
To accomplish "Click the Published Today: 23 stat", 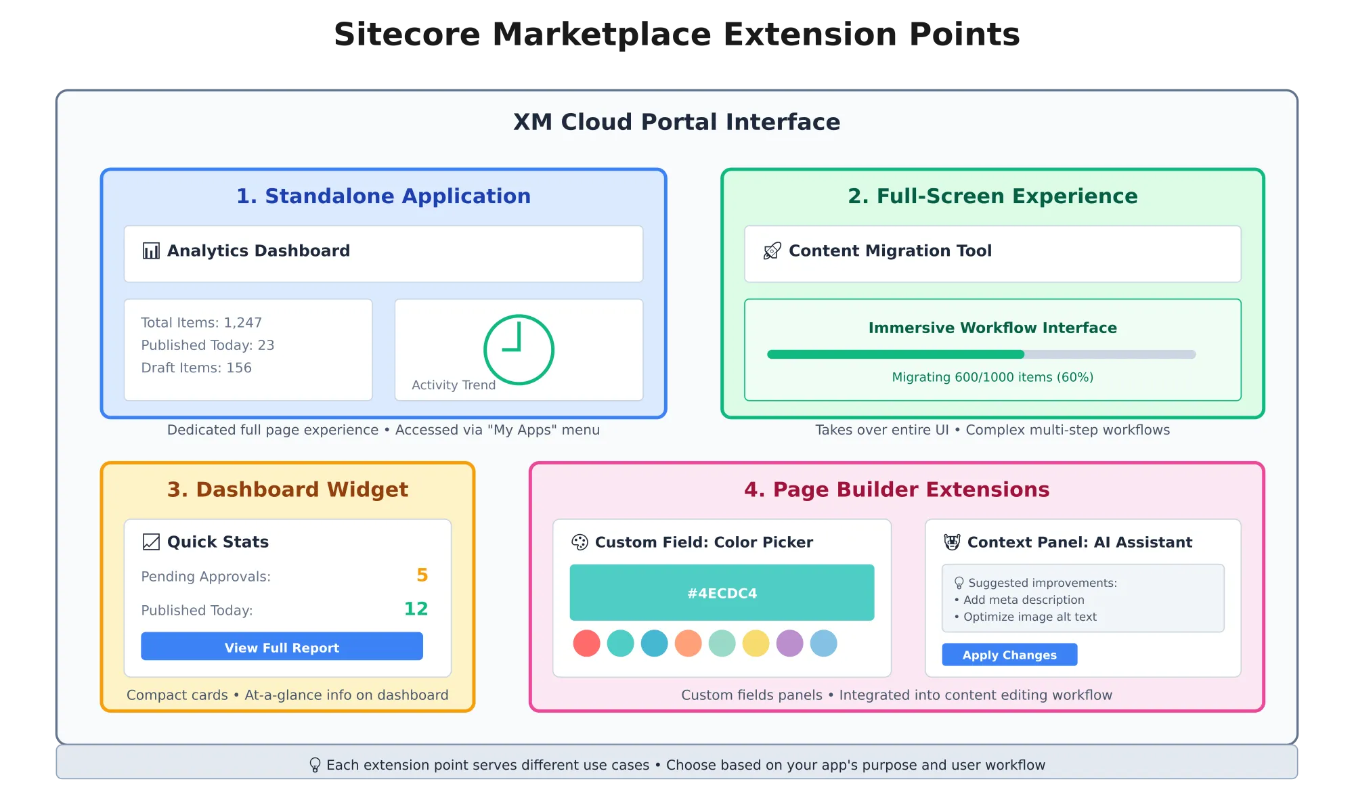I will point(208,345).
